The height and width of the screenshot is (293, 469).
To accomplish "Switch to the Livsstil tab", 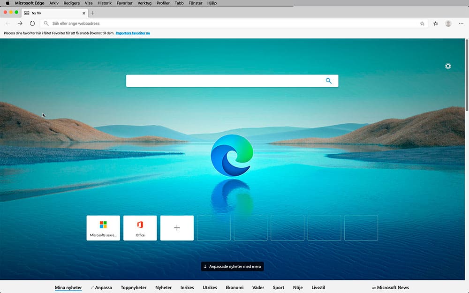I will pos(318,288).
